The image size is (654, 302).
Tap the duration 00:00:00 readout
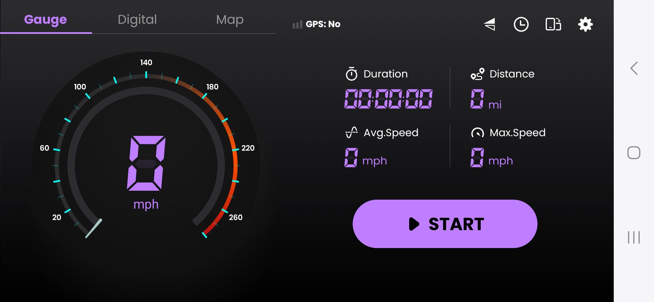tap(388, 99)
